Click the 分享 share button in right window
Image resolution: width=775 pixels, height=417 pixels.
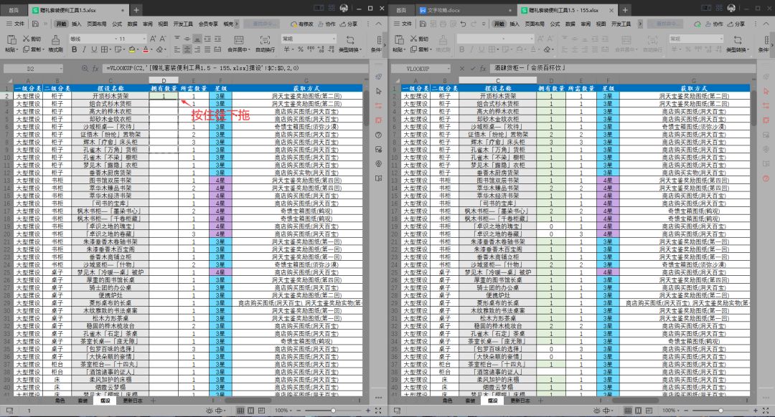tap(736, 24)
